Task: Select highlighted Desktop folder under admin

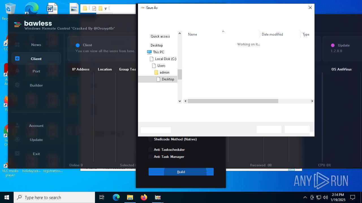Action: [x=168, y=79]
